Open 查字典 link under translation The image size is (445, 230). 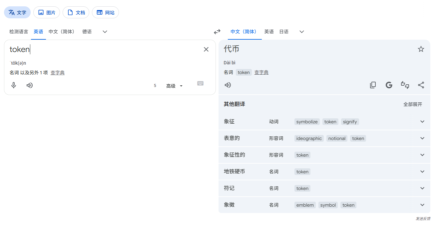pos(261,72)
